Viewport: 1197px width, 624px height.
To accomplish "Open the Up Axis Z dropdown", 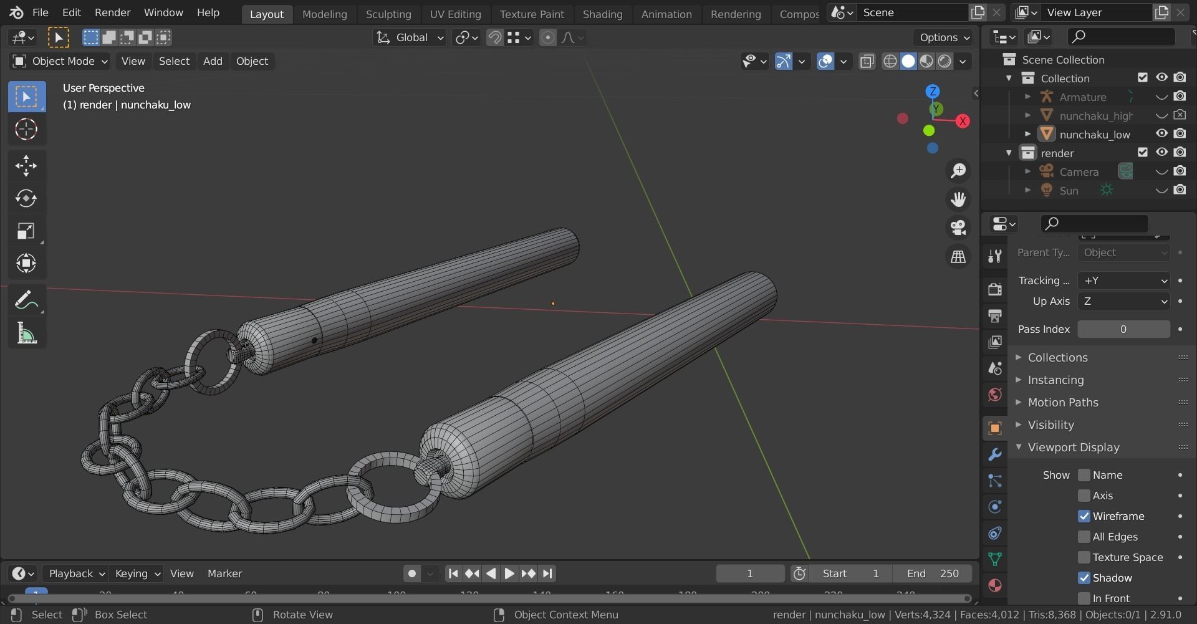I will (x=1124, y=301).
